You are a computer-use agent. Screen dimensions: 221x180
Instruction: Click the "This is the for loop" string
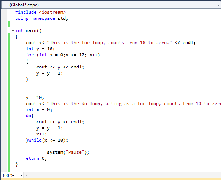tap(109, 43)
